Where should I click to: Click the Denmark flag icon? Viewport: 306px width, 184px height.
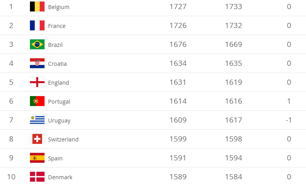(x=37, y=177)
